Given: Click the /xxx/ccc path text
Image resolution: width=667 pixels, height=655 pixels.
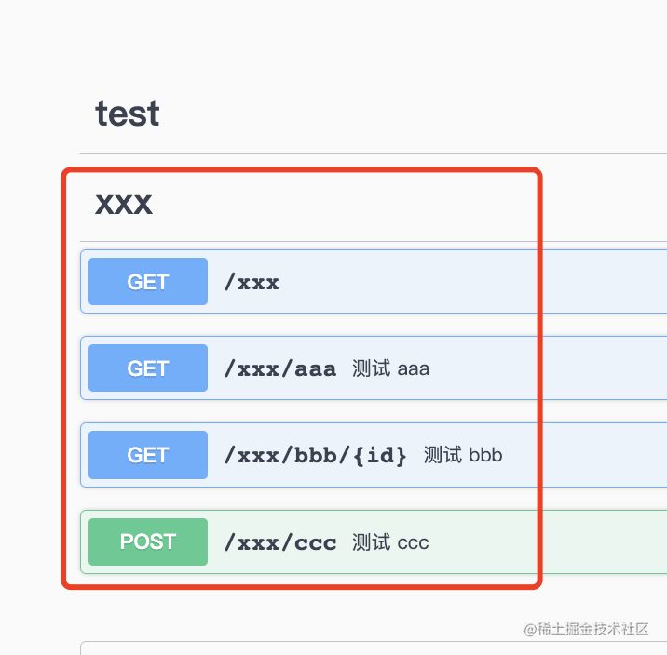Looking at the screenshot, I should (x=280, y=542).
